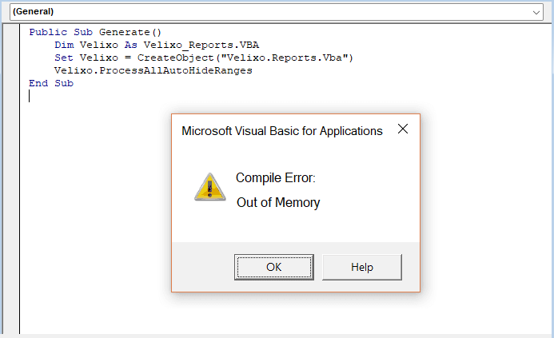Open Help for the compile error
This screenshot has height=338, width=554.
point(362,267)
